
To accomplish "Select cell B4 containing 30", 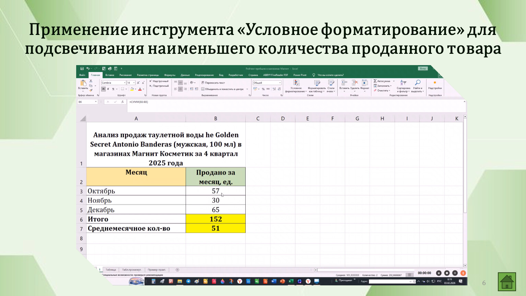I will pyautogui.click(x=215, y=200).
